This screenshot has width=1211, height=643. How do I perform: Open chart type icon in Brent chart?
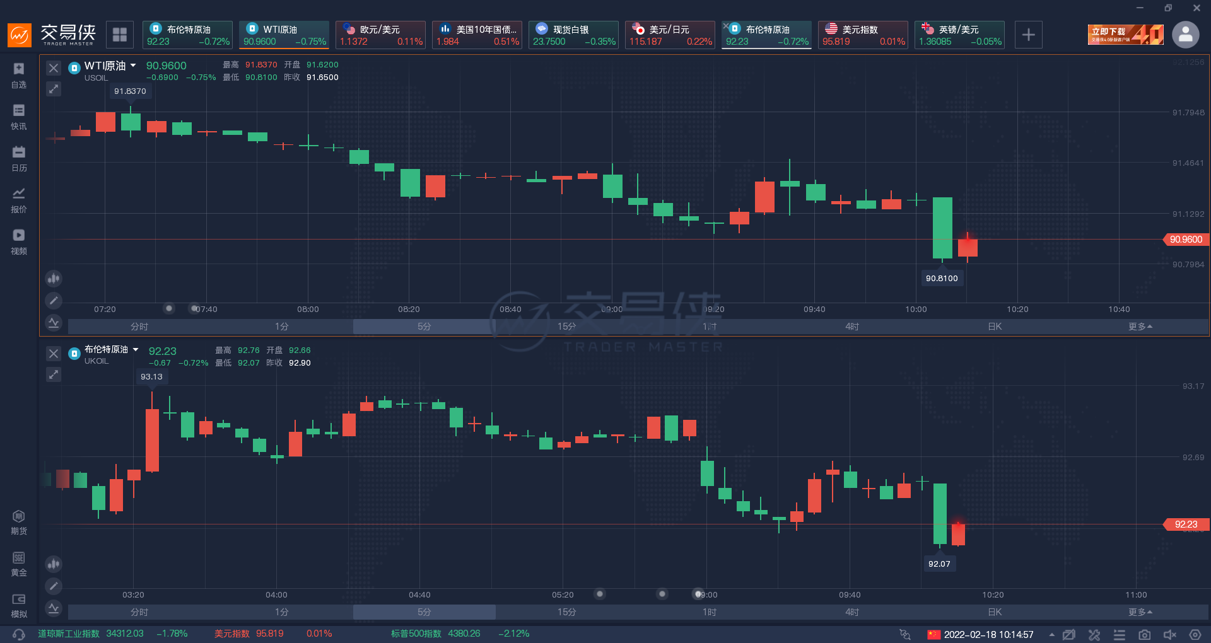pyautogui.click(x=54, y=564)
